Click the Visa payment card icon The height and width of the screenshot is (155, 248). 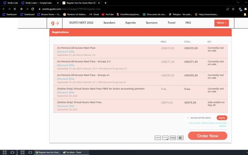(173, 138)
